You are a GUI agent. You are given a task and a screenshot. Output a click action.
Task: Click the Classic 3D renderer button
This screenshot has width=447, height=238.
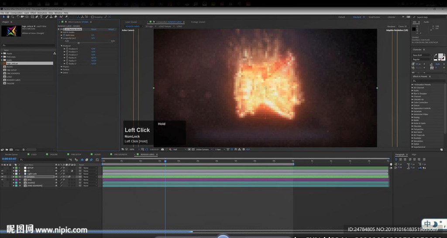(402, 26)
